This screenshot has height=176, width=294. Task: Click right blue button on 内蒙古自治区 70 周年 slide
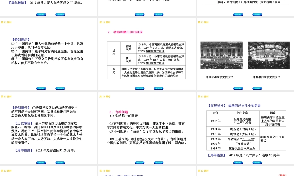tap(60, 15)
